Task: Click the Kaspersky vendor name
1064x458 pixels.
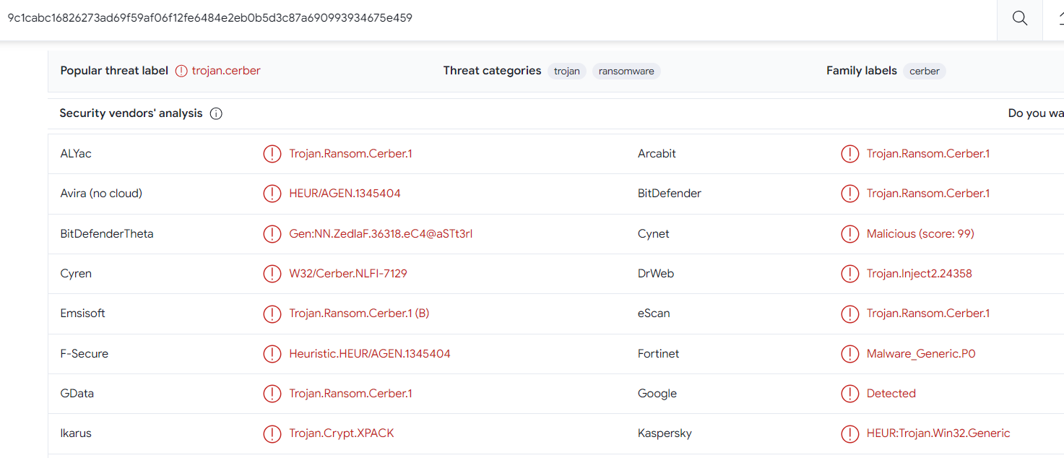Action: click(665, 433)
